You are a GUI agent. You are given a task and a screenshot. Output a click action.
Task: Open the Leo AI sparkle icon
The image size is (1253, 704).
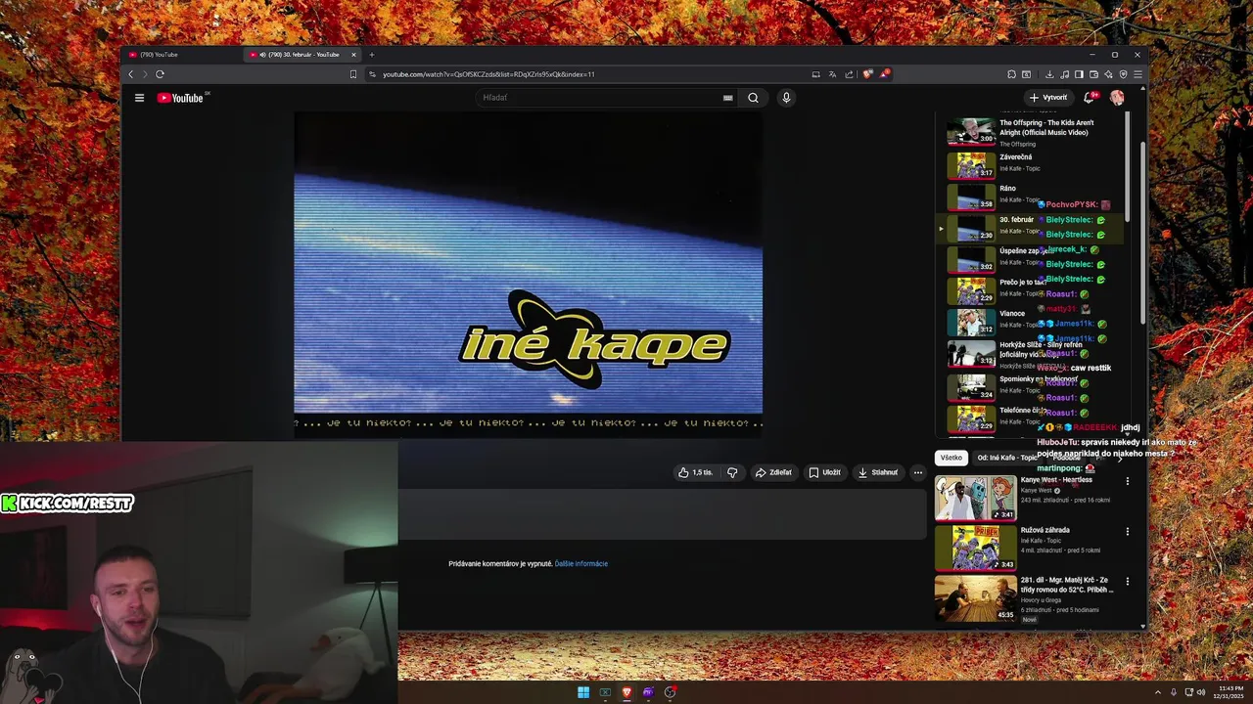pyautogui.click(x=1108, y=74)
